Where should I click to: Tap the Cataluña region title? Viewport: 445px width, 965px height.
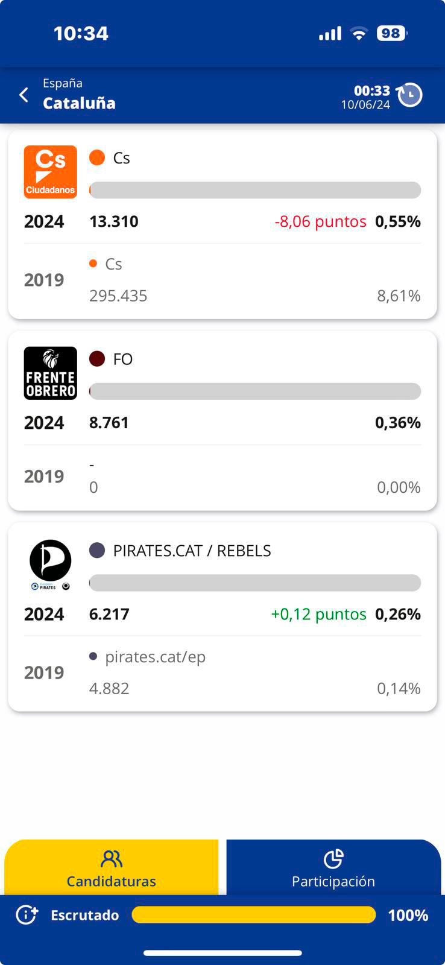coord(79,103)
